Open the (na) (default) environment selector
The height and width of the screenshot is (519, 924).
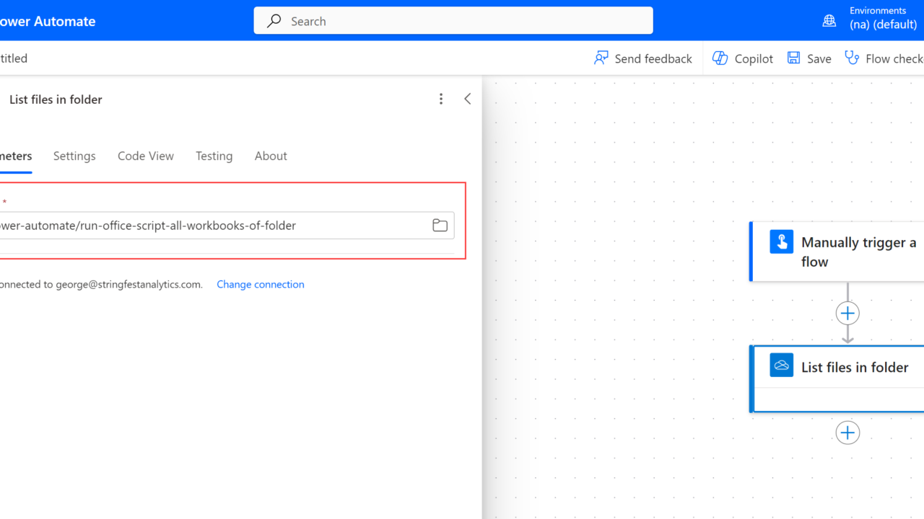click(x=883, y=24)
